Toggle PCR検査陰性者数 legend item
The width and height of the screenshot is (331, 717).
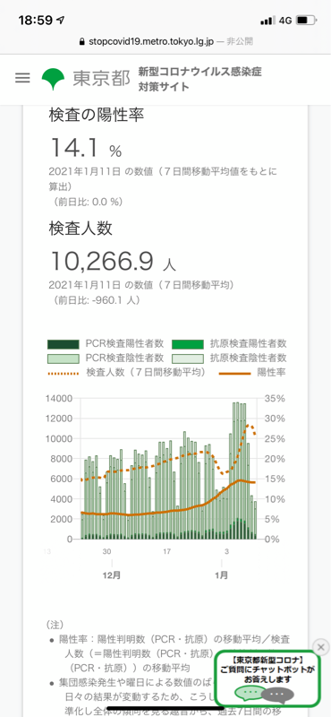tap(106, 358)
